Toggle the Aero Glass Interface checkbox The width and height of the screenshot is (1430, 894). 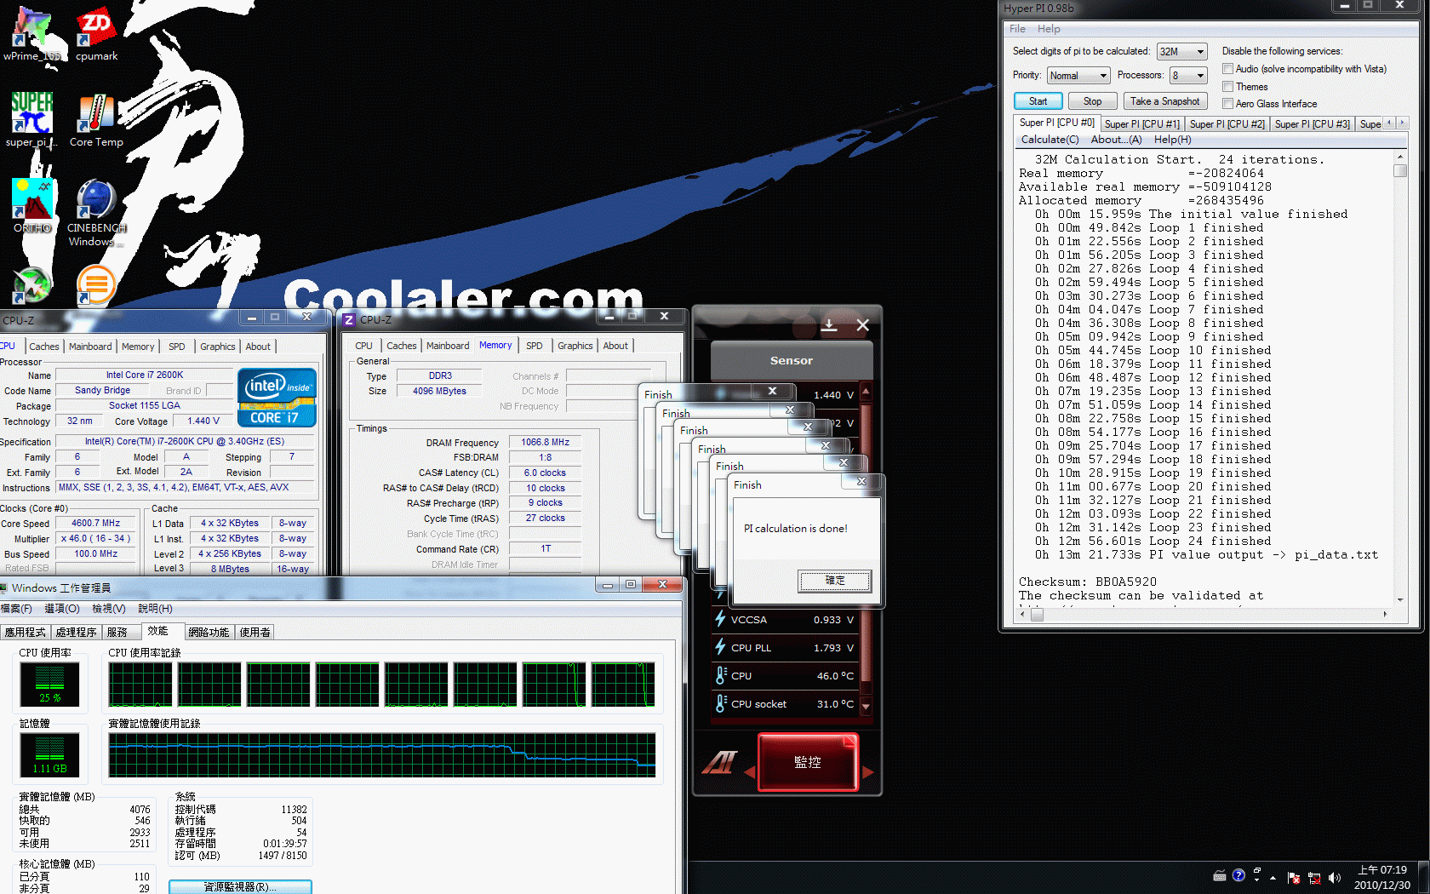point(1228,104)
